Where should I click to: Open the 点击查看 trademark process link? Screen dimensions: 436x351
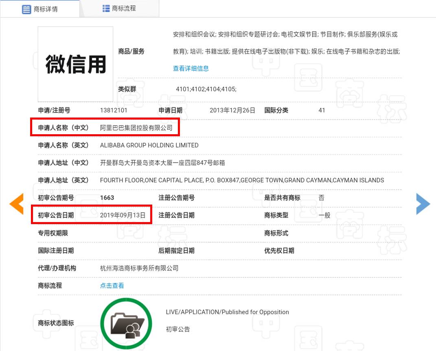click(112, 286)
